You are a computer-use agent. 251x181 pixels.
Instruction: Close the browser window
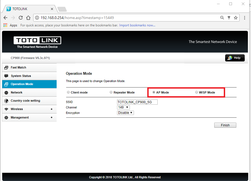pyautogui.click(x=243, y=4)
